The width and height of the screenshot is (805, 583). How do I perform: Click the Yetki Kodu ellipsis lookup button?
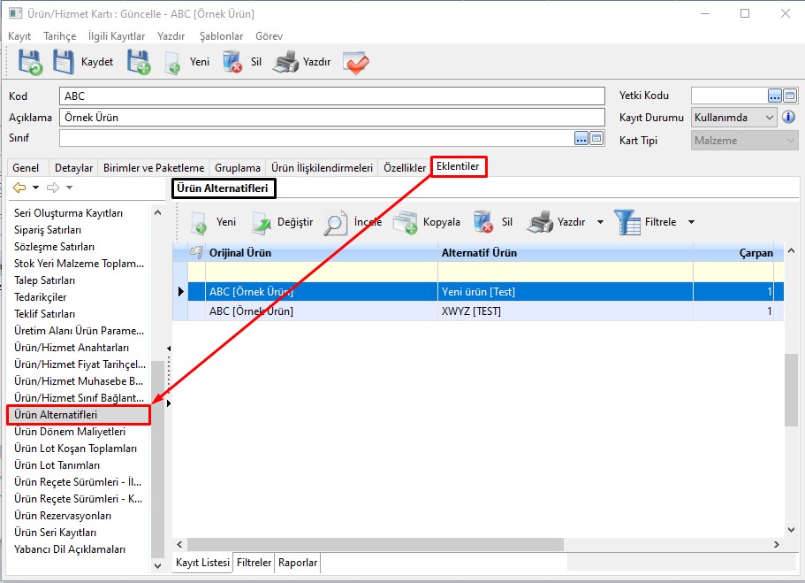775,96
